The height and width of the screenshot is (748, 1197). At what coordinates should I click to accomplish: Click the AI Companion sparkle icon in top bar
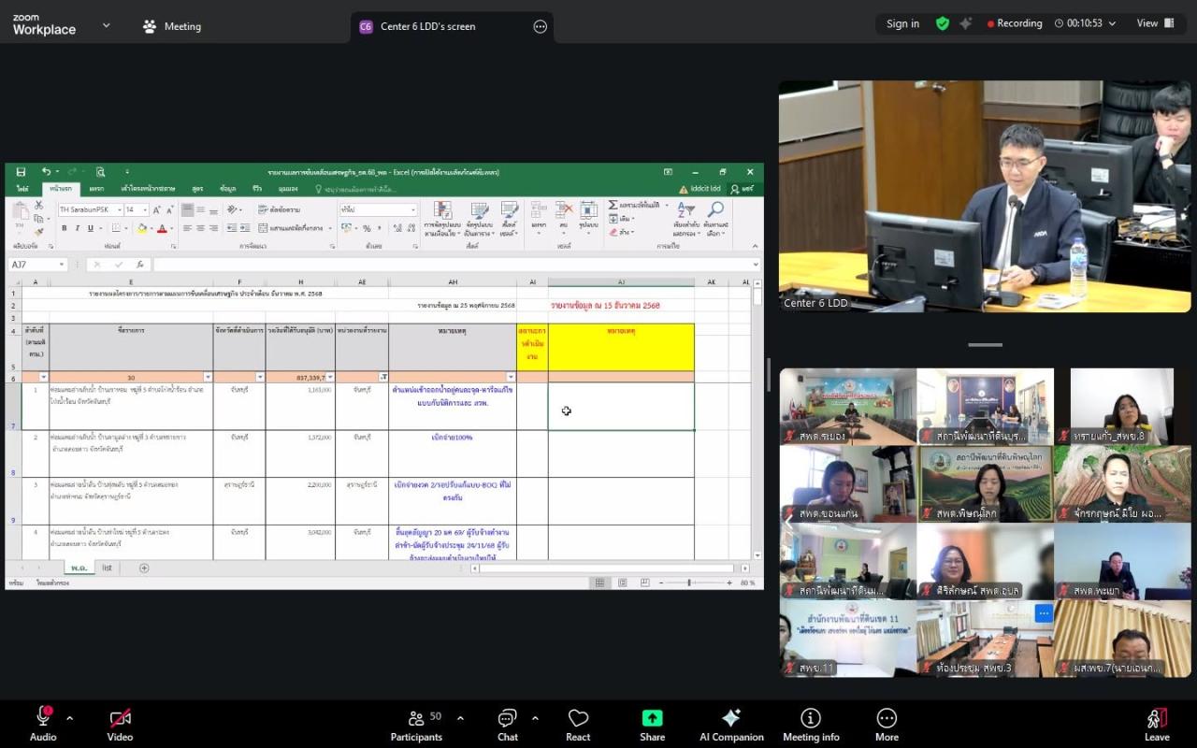(x=966, y=23)
